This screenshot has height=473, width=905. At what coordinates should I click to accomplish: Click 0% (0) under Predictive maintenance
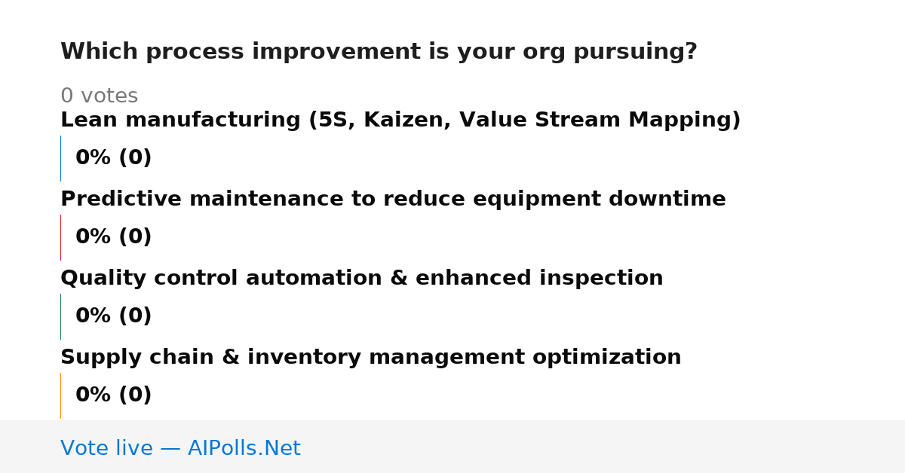[113, 237]
